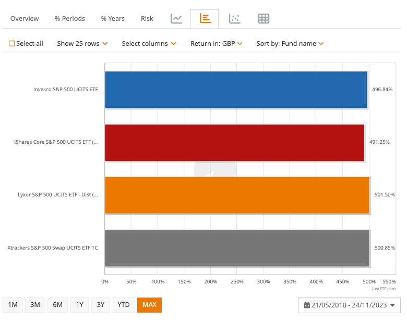Image resolution: width=407 pixels, height=322 pixels.
Task: Change the Return in: GBP currency dropdown
Action: tap(216, 44)
